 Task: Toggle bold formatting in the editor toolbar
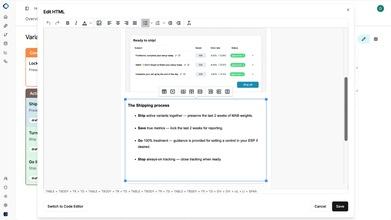pyautogui.click(x=68, y=23)
